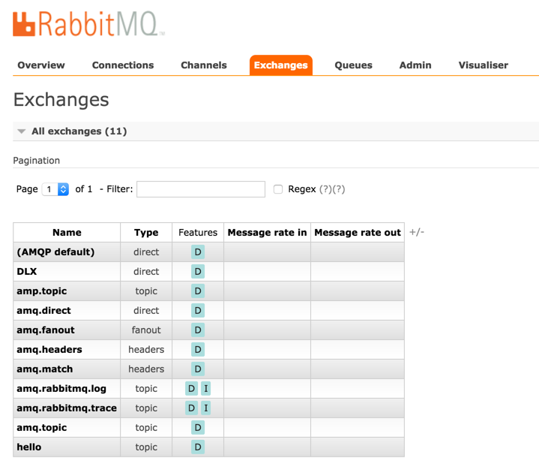
Task: Click the 'direct' type cell for DLX
Action: pos(146,271)
